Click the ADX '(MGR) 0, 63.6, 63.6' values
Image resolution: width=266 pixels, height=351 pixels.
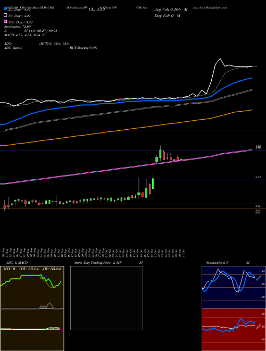(54, 44)
